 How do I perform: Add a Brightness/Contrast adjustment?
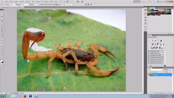point(153,41)
